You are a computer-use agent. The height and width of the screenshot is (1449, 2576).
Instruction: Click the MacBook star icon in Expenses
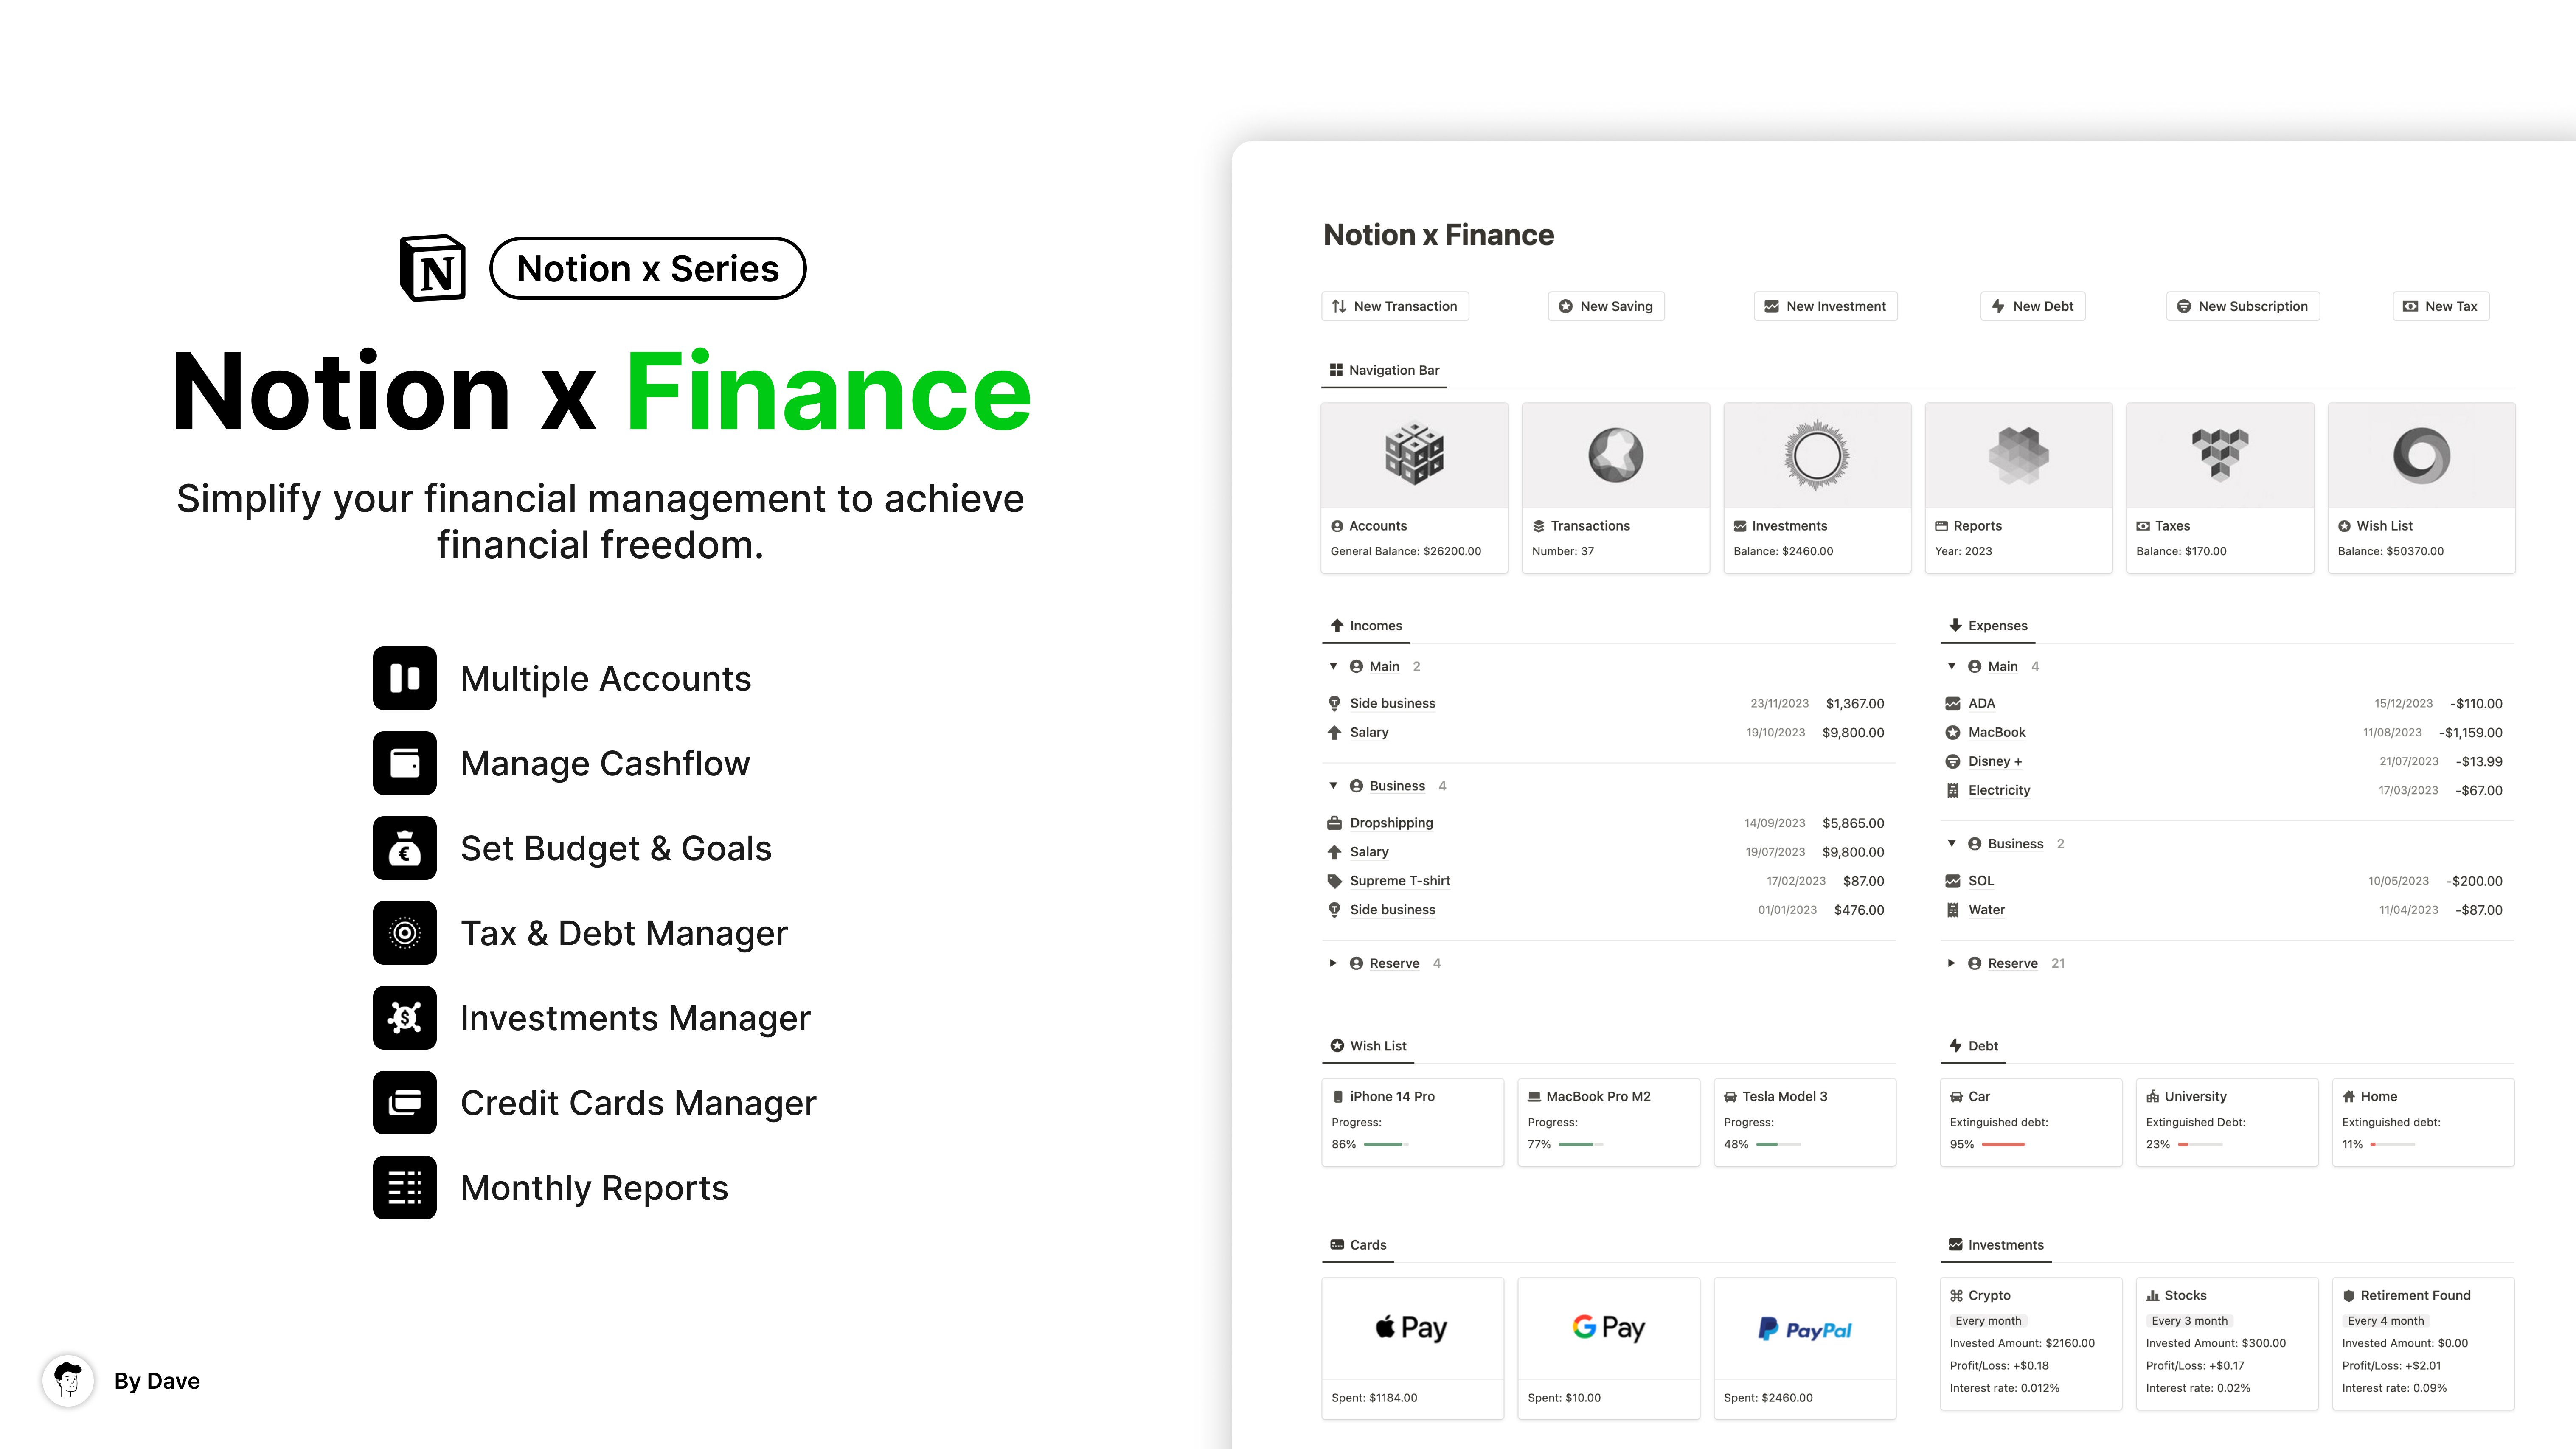(x=1952, y=732)
